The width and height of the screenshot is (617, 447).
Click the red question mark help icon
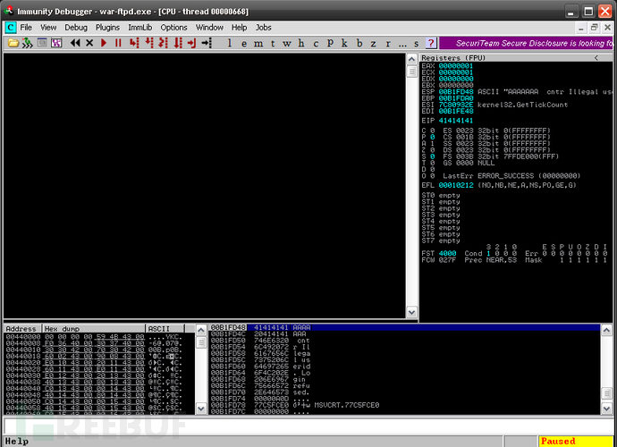(432, 43)
